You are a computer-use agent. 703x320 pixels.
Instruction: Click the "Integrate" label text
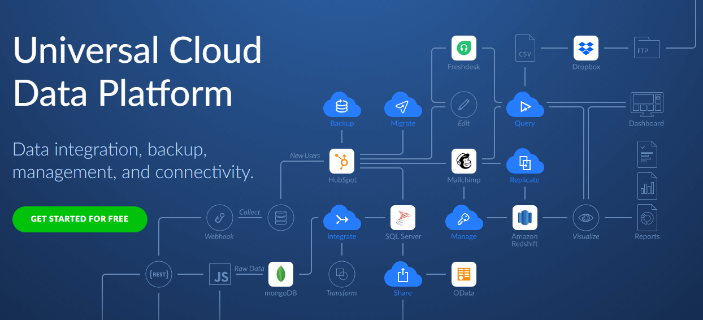(342, 236)
